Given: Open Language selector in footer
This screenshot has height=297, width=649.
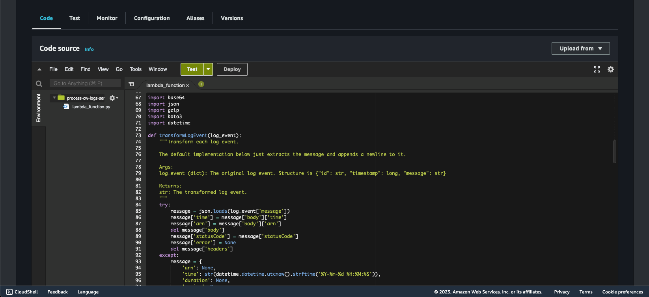Looking at the screenshot, I should coord(88,292).
